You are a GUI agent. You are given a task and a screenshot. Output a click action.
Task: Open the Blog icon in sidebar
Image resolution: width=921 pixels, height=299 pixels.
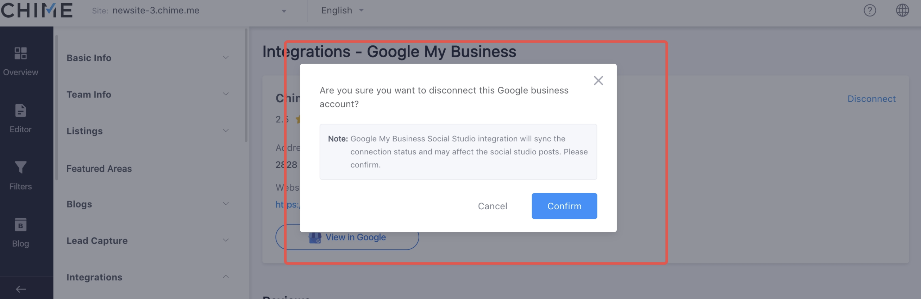(20, 225)
